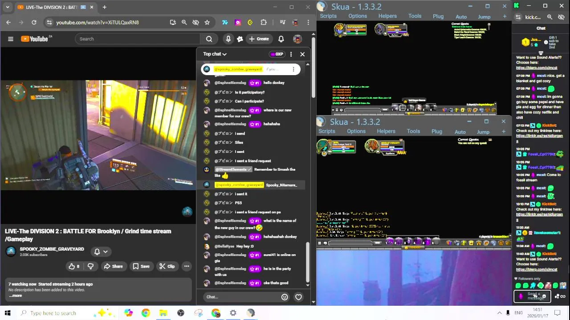Open more video actions ellipsis
The image size is (570, 320).
pyautogui.click(x=187, y=266)
